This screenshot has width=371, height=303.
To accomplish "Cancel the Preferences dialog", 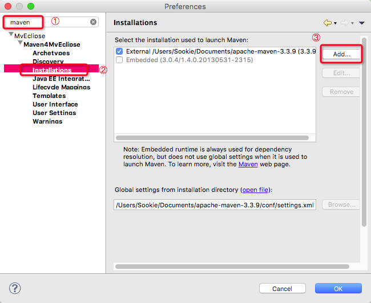I will 282,289.
